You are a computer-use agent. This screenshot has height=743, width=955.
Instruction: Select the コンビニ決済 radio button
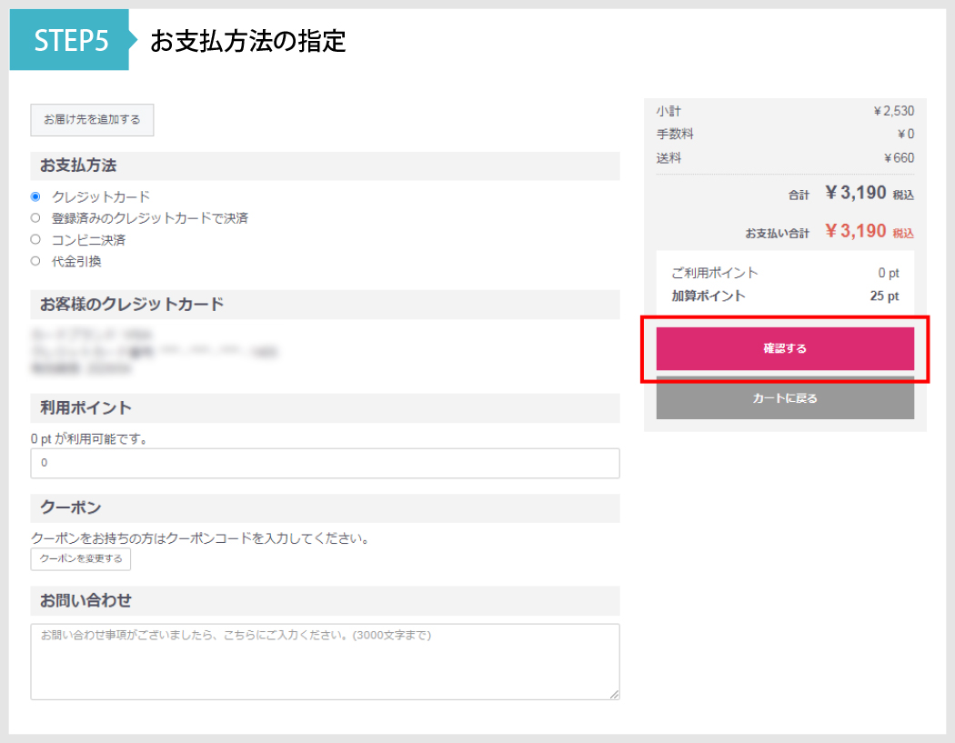click(x=35, y=240)
